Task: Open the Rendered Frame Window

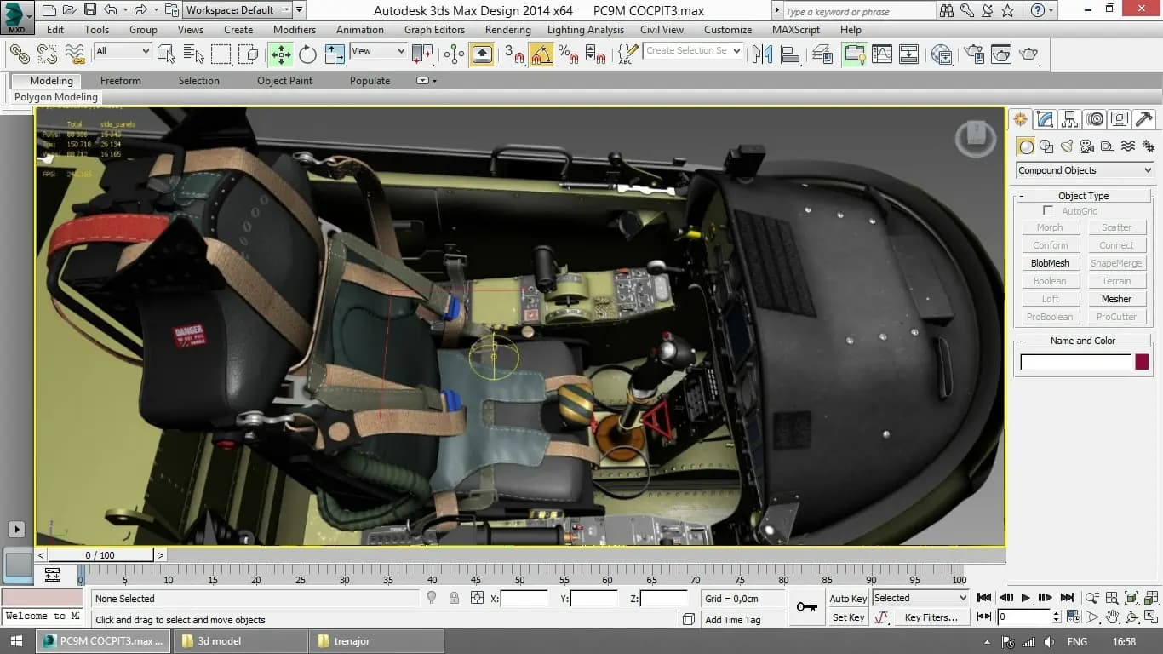Action: tap(1001, 54)
